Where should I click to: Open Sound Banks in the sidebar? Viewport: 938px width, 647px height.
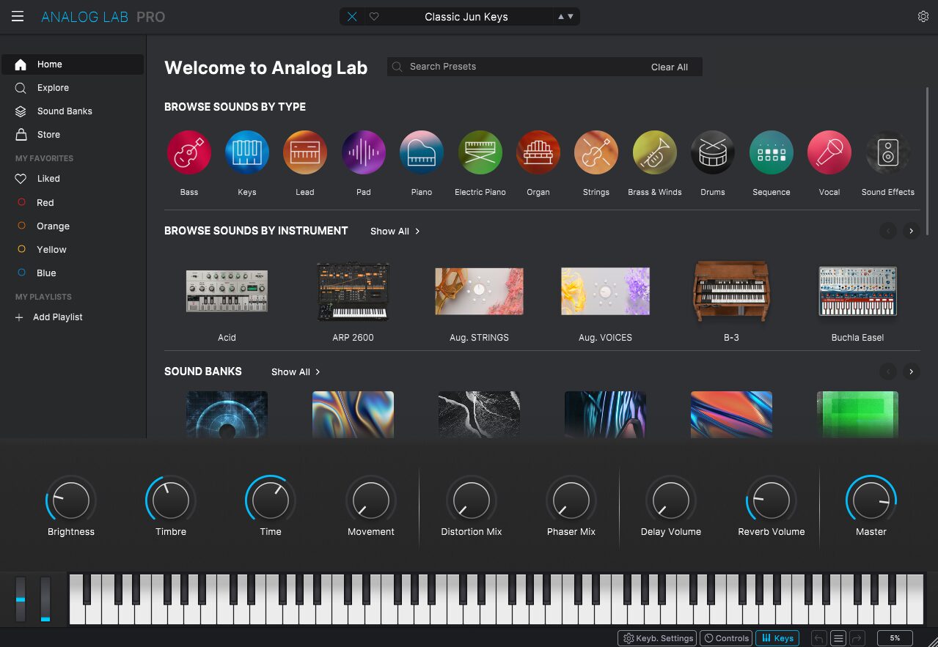click(65, 111)
